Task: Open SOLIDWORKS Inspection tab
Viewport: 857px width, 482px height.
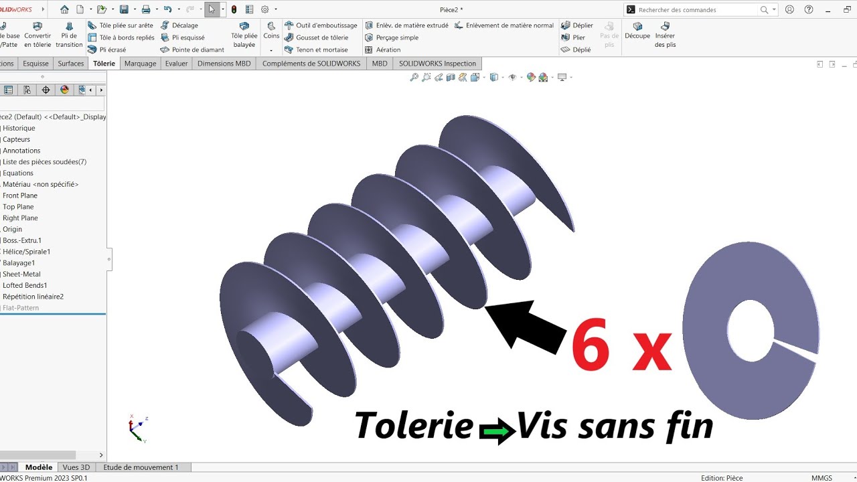Action: click(x=437, y=64)
